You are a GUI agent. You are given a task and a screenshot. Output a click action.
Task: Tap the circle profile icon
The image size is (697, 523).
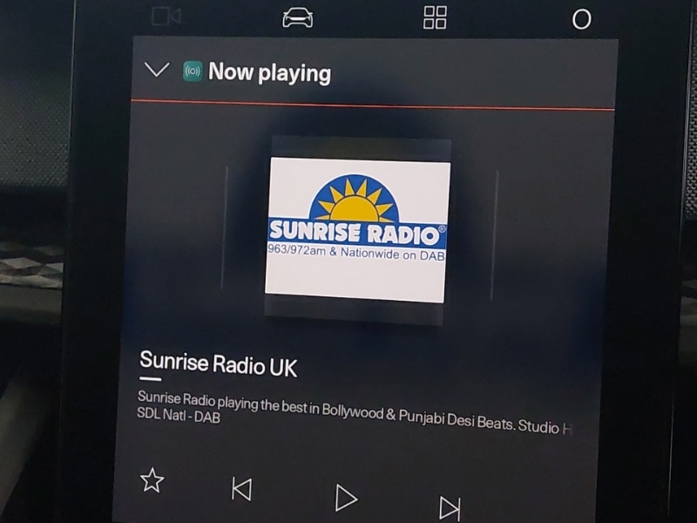tap(581, 19)
